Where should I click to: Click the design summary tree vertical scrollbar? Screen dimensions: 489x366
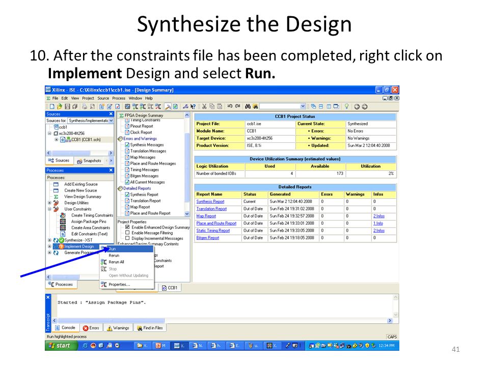click(187, 164)
